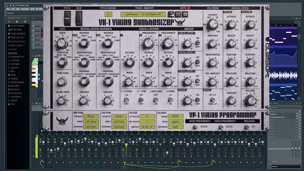The height and width of the screenshot is (171, 304).
Task: Expand Mixer presets folder in browser
Action: (x=15, y=45)
